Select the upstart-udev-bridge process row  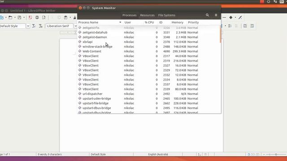[148, 98]
